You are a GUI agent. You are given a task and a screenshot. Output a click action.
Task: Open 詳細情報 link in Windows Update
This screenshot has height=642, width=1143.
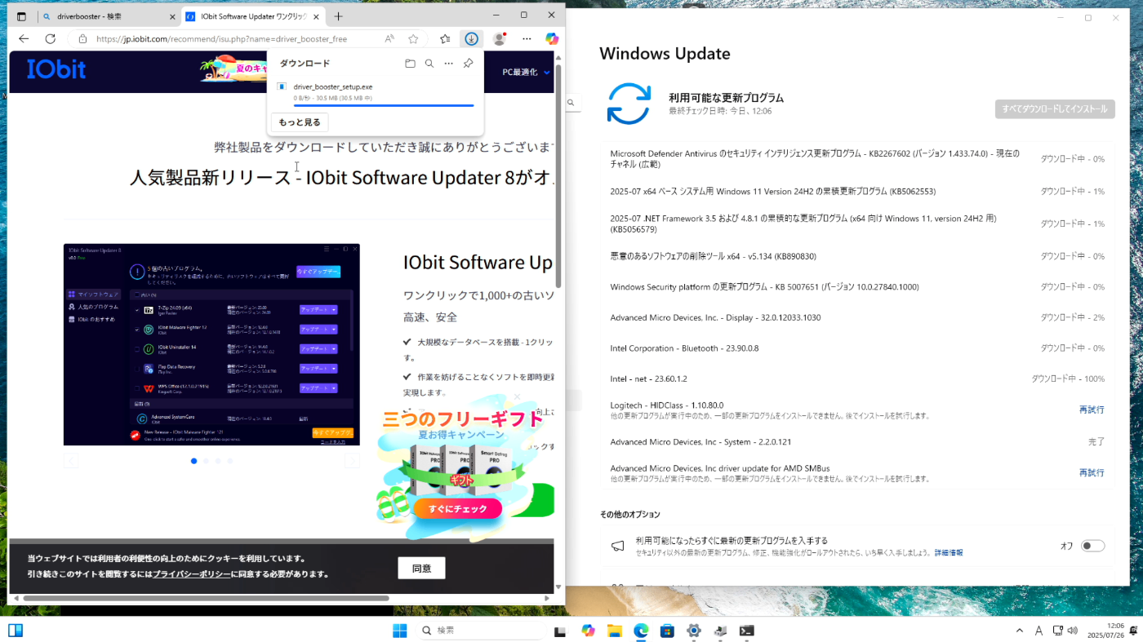click(949, 553)
